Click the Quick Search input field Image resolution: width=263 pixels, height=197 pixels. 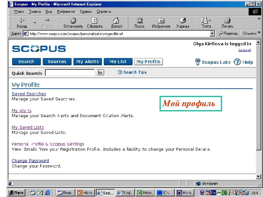coord(70,73)
